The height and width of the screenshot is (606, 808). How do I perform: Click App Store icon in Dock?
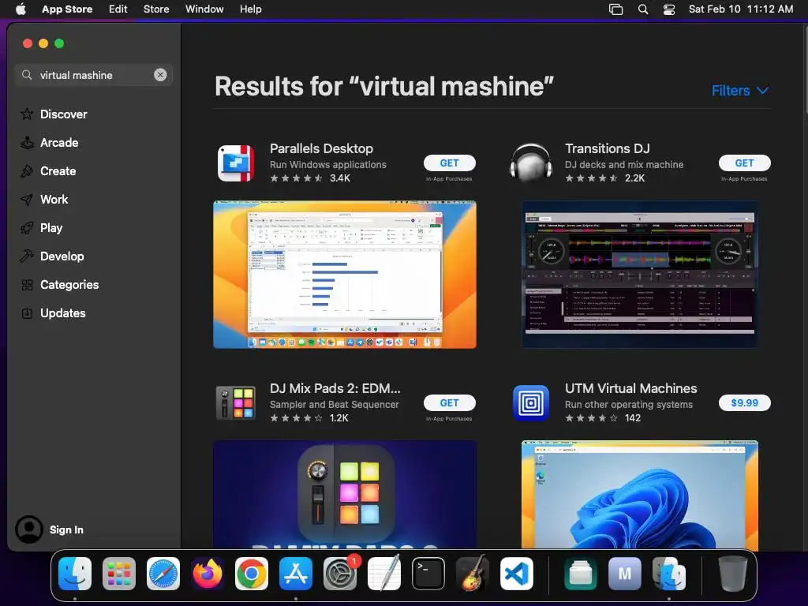coord(296,573)
